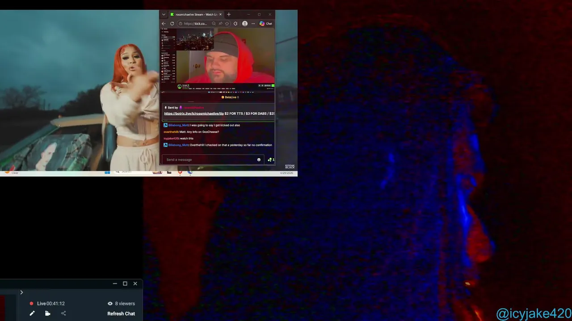Open the browser extensions icon
This screenshot has height=321, width=572.
(x=236, y=24)
